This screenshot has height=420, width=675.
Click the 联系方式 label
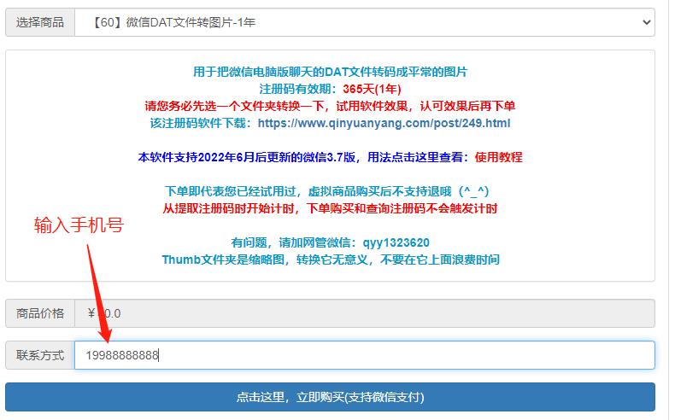pos(40,355)
